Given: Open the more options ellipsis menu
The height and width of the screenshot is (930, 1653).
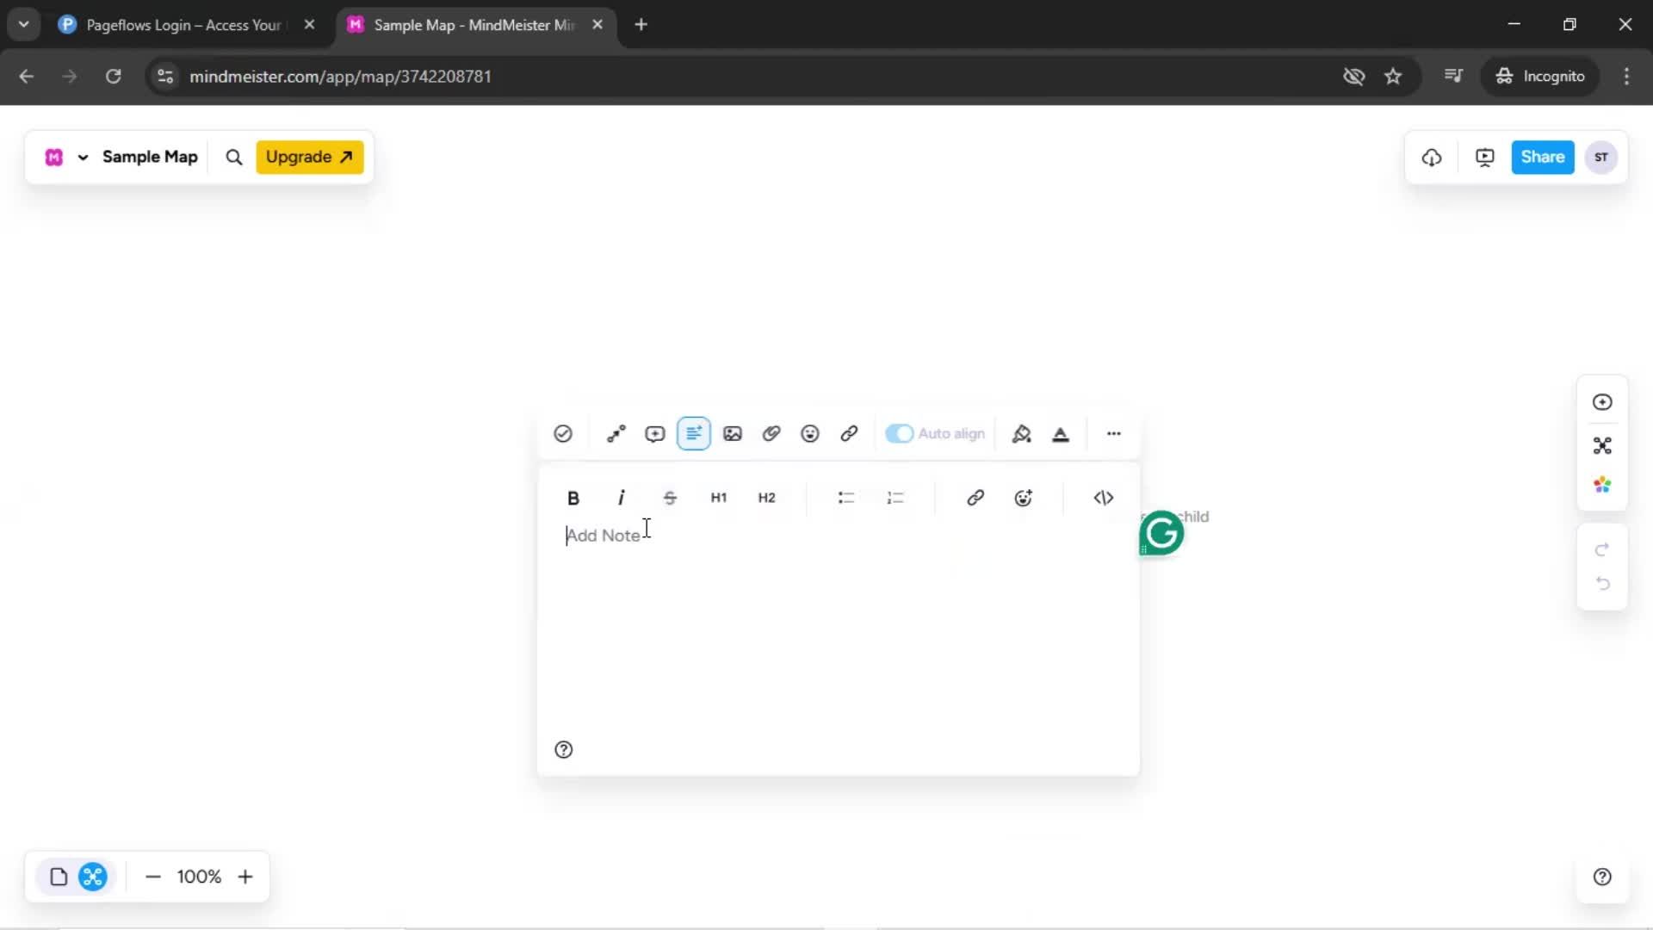Looking at the screenshot, I should 1114,434.
